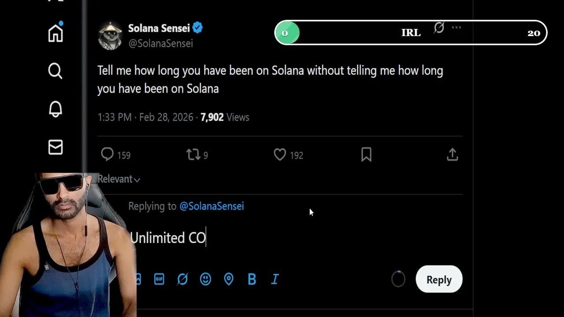Toggle italic text formatting
564x317 pixels.
pyautogui.click(x=275, y=279)
